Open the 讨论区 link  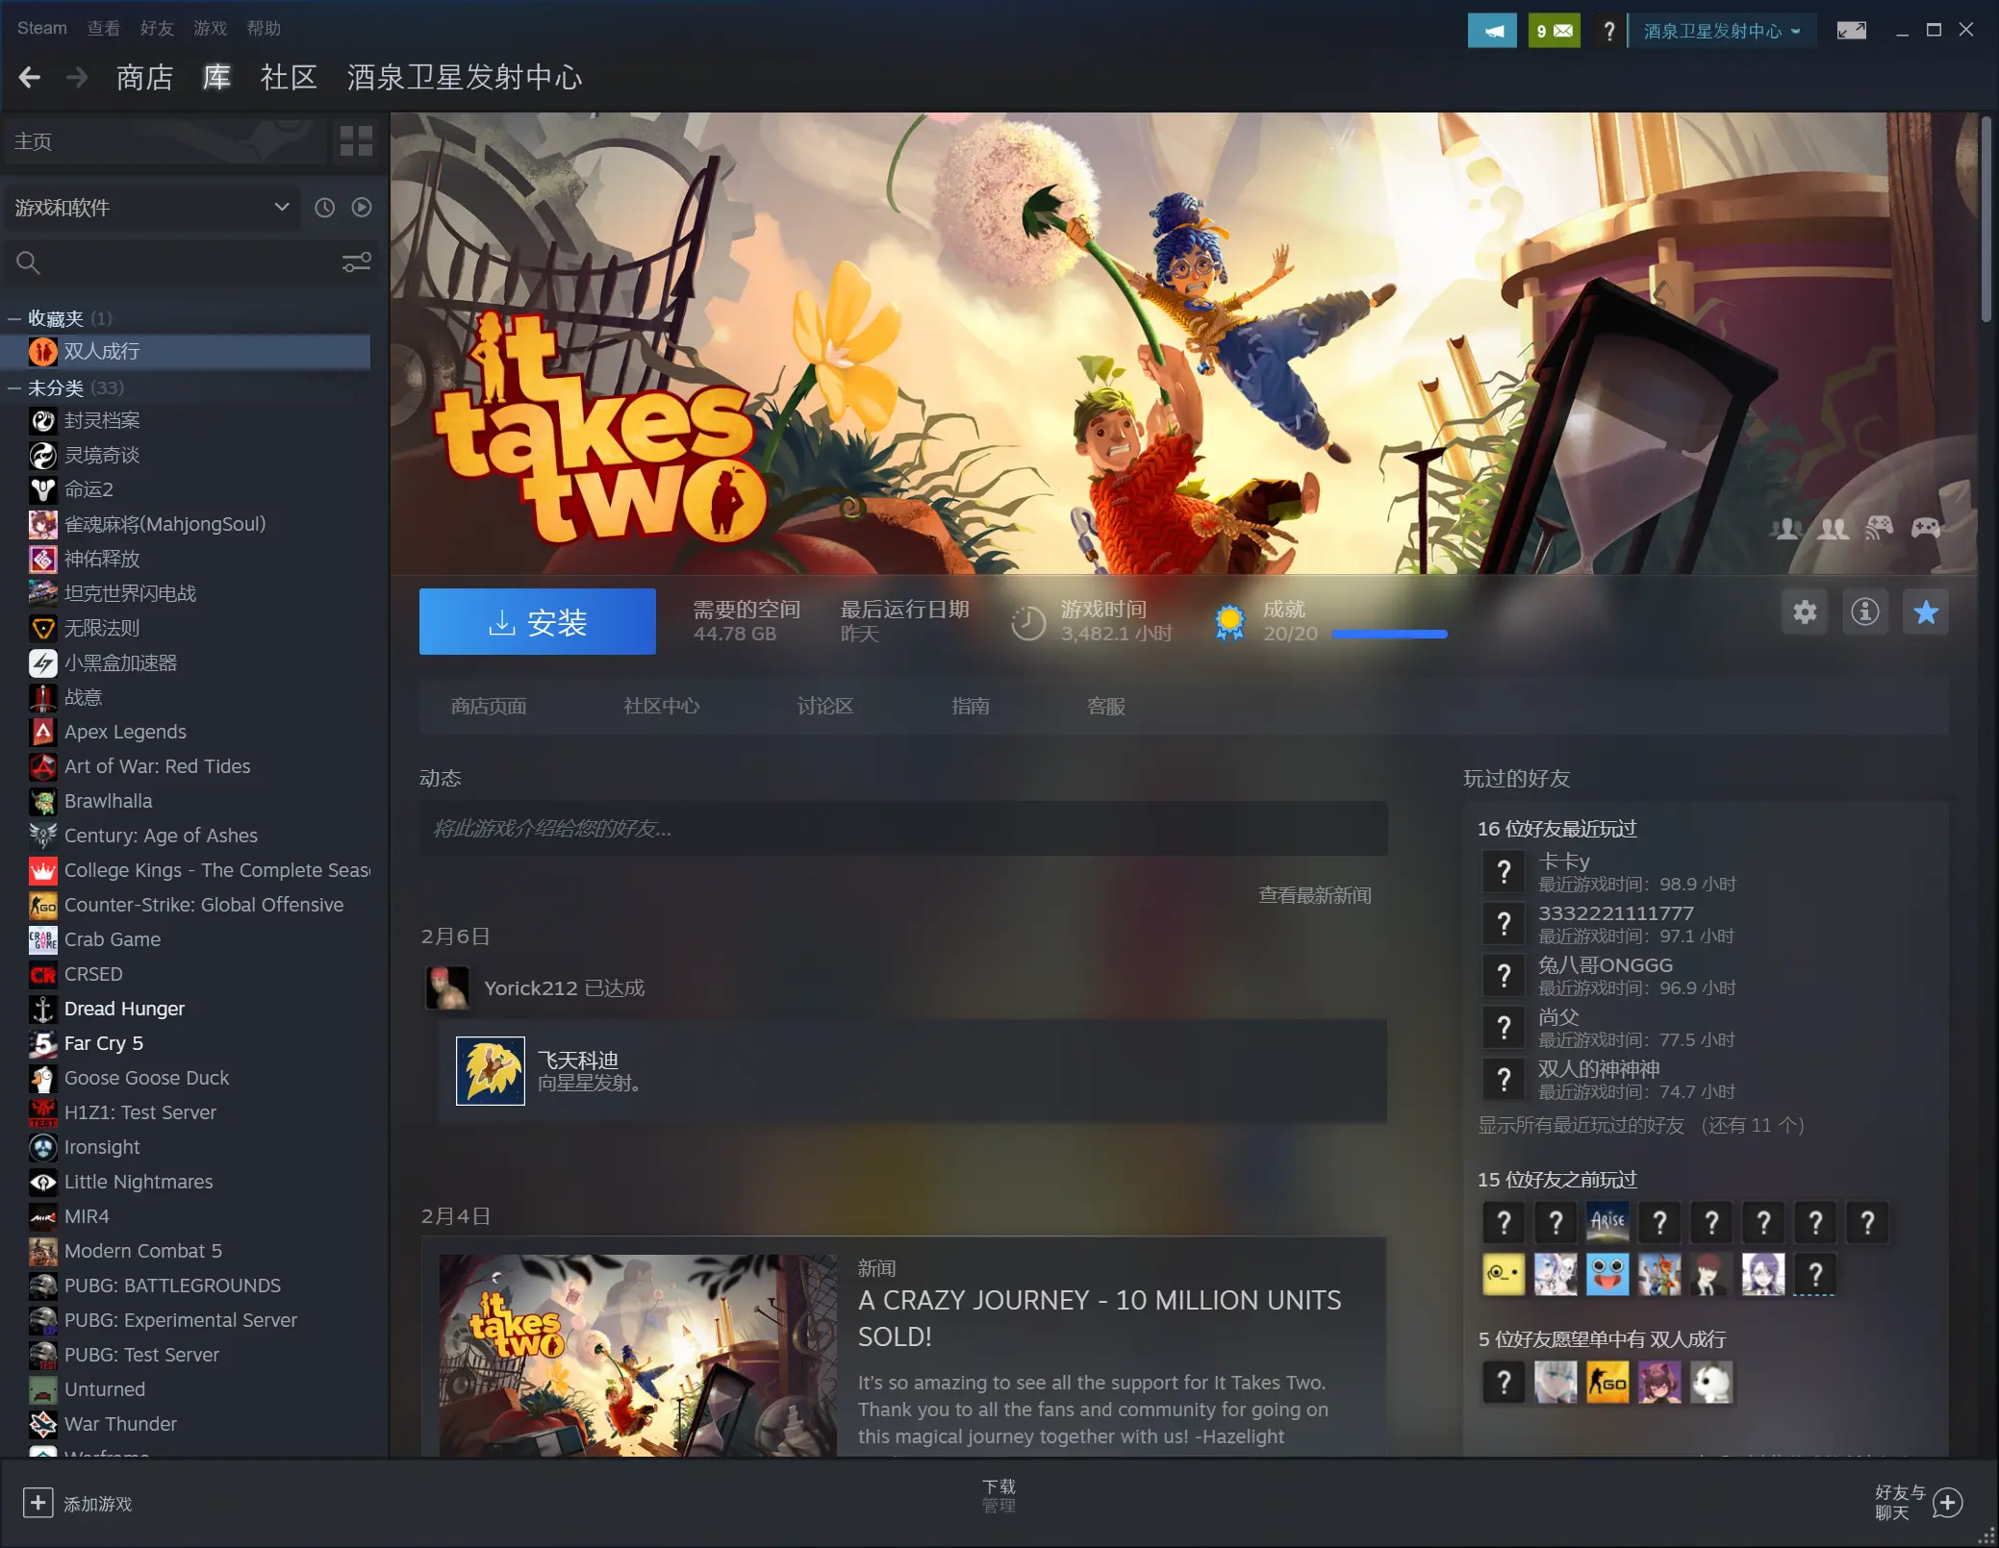pyautogui.click(x=825, y=706)
